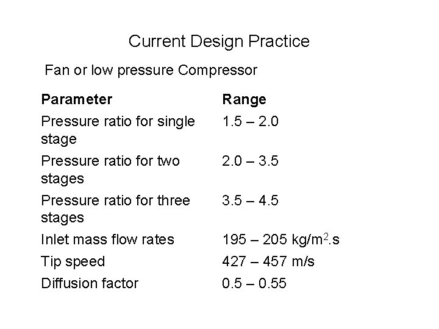Click the 'Fan or low pressure Compressor' subtitle

point(151,70)
